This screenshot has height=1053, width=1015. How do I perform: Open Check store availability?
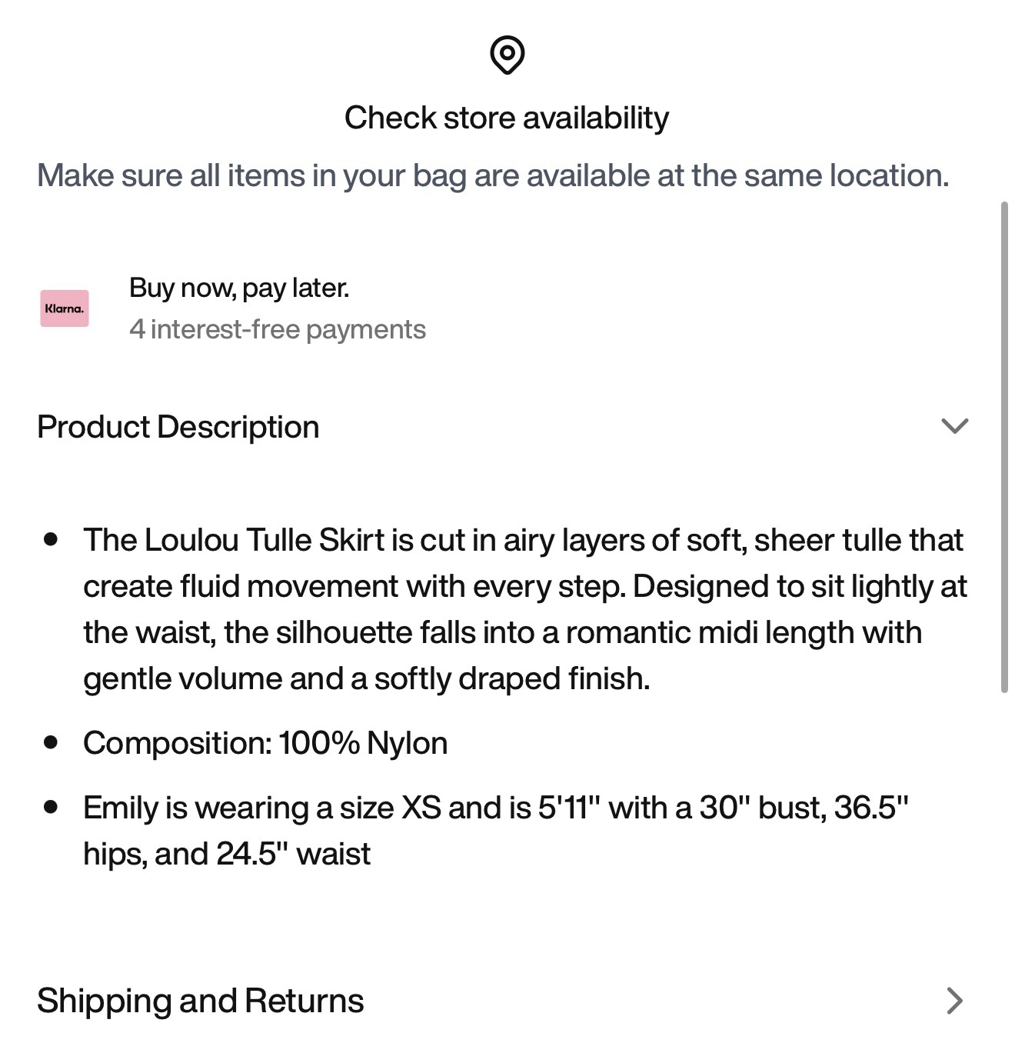pos(507,118)
